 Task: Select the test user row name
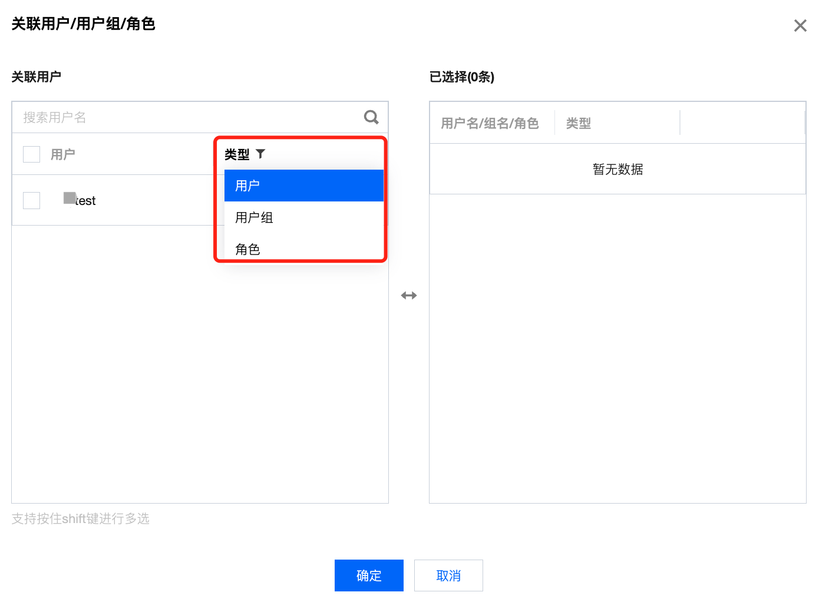click(86, 201)
